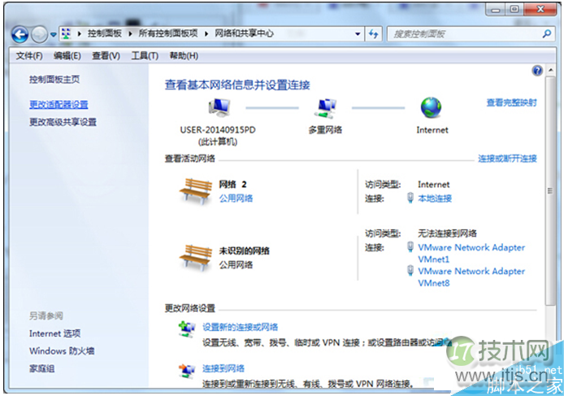Click the icon beside 连接到网络
The width and height of the screenshot is (564, 396).
(186, 371)
